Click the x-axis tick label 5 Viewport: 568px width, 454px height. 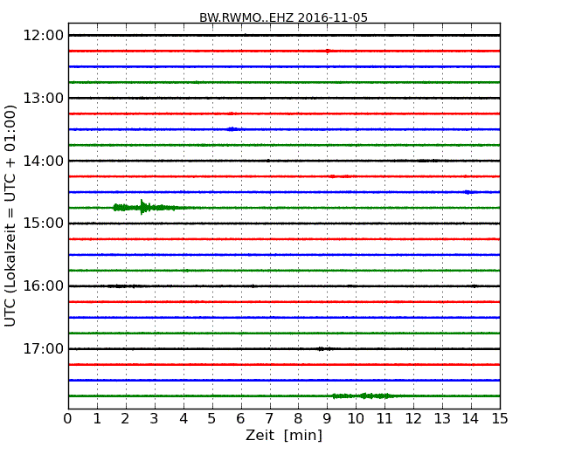[211, 419]
